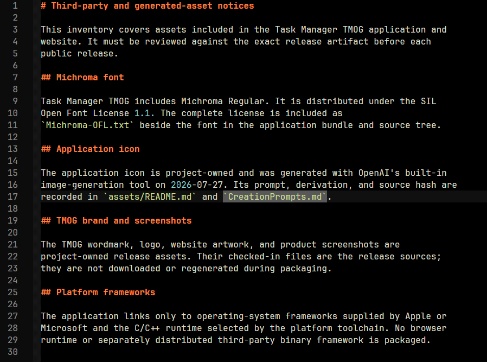Click the line 'The application icon is project-owned'
Viewport: 487px width, 362px height.
click(x=244, y=173)
